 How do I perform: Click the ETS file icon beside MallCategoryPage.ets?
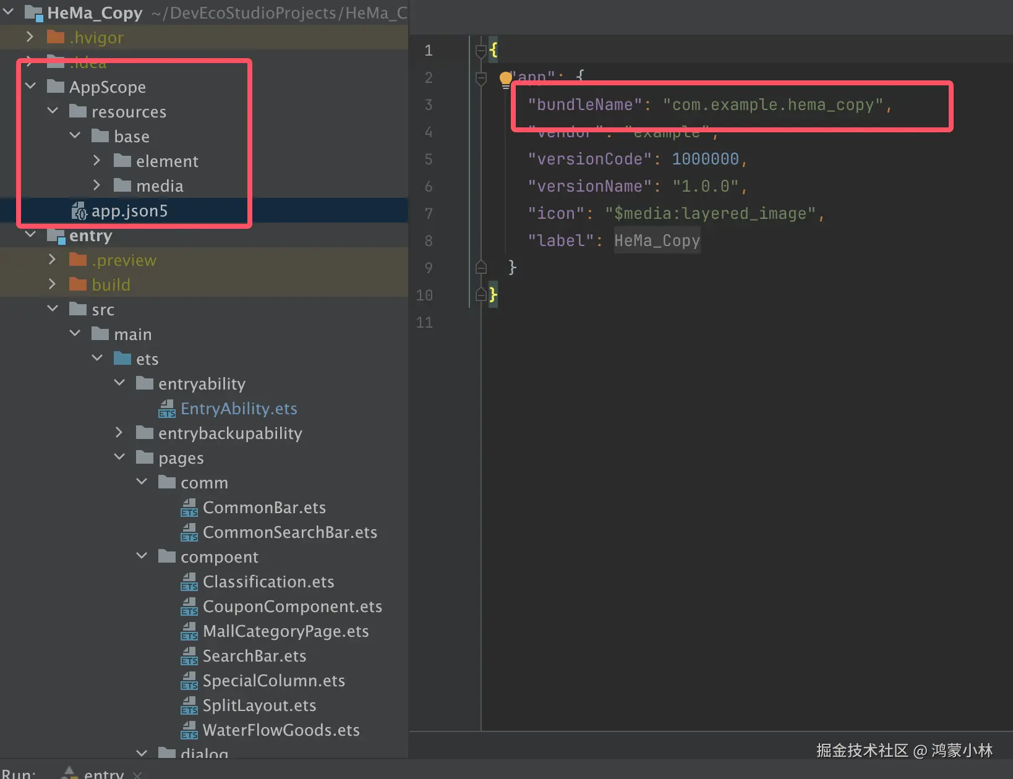point(189,631)
